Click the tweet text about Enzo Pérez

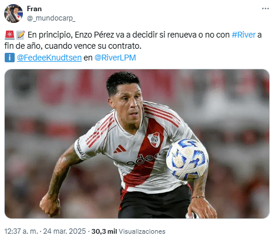tap(133, 41)
